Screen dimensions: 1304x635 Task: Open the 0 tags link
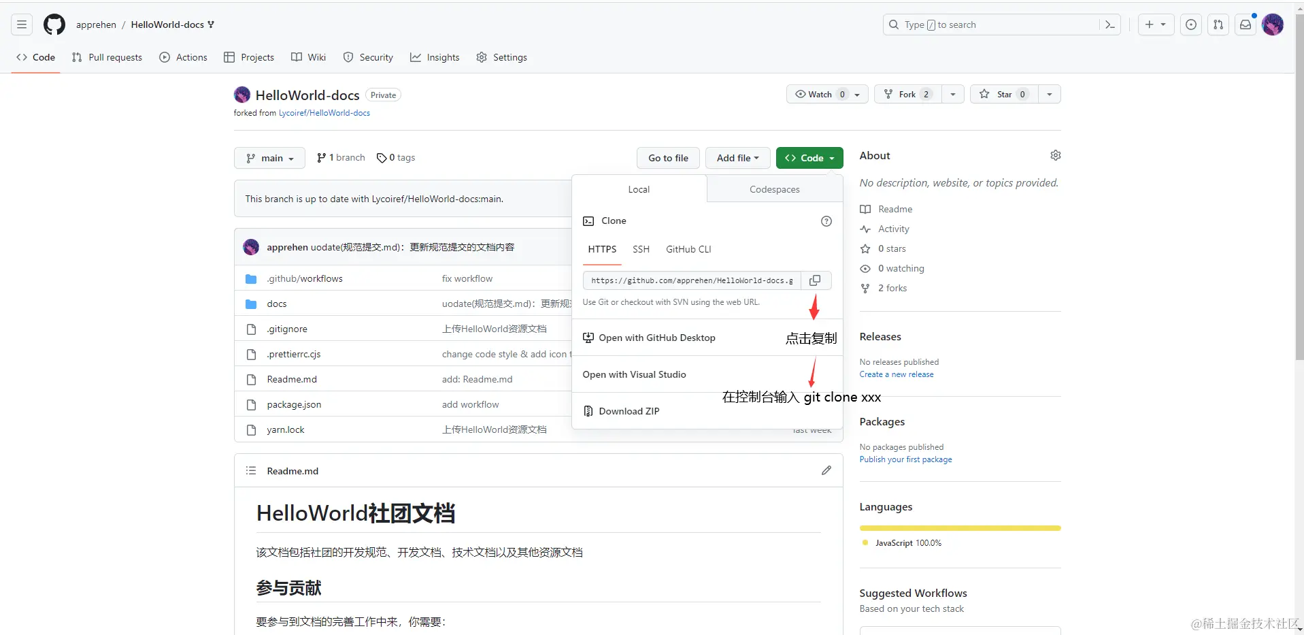coord(396,158)
